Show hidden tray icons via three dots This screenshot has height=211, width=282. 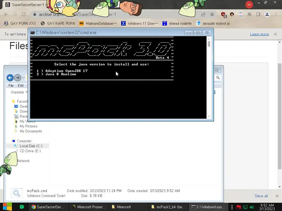[x=232, y=207]
